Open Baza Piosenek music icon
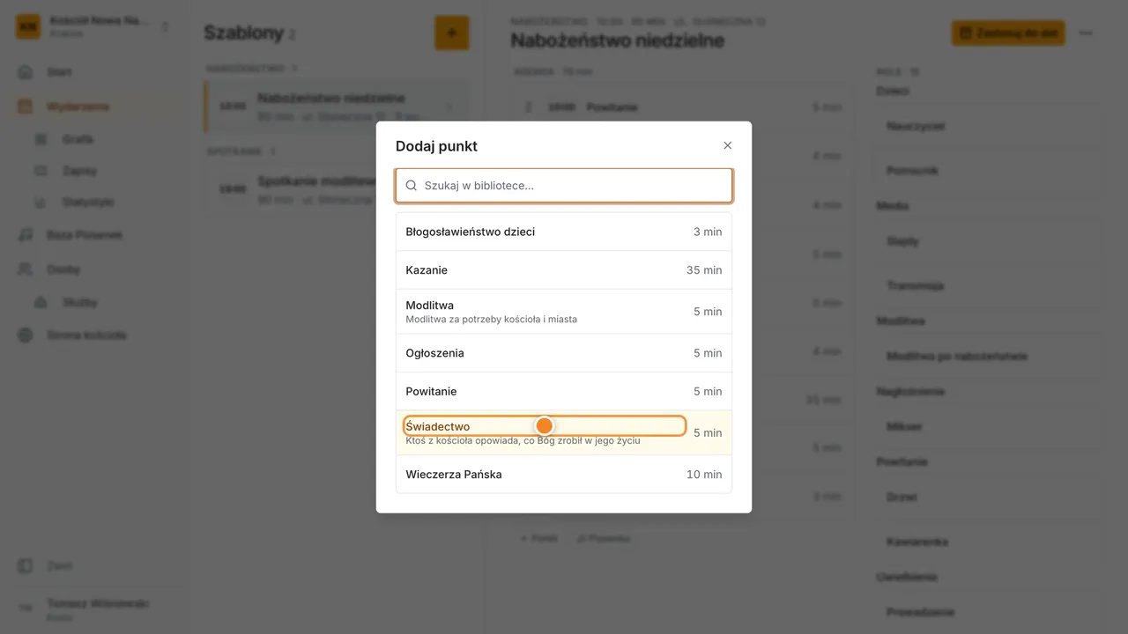 point(26,235)
